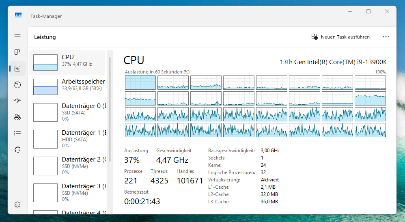
Task: Select Datenträger 3 SSD (NVMe) entry
Action: click(67, 192)
